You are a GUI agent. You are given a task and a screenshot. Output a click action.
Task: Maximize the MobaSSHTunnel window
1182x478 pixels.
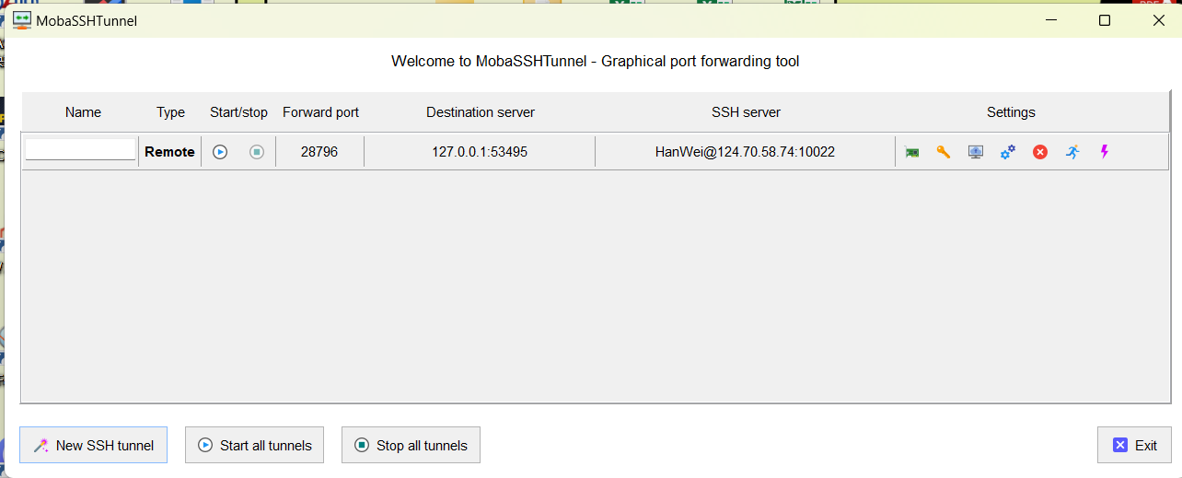point(1105,20)
